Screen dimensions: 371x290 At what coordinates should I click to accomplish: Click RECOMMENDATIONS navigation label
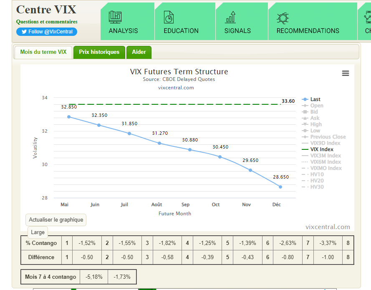[x=308, y=31]
